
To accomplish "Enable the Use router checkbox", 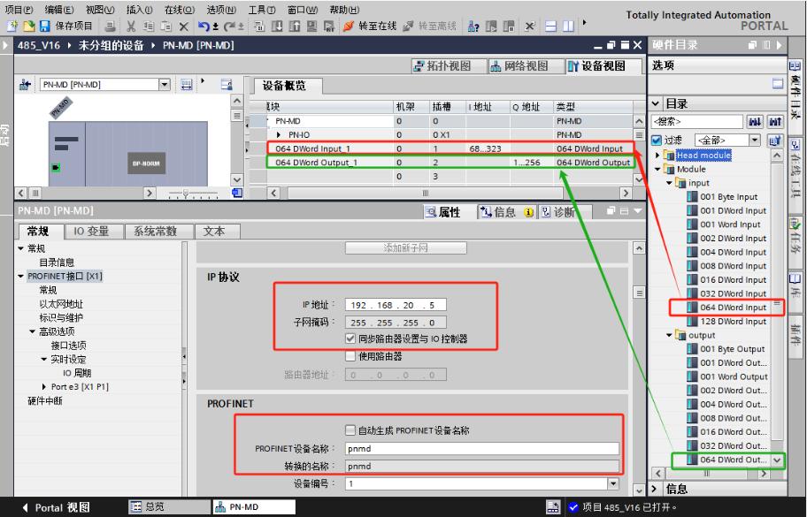I will click(x=351, y=356).
